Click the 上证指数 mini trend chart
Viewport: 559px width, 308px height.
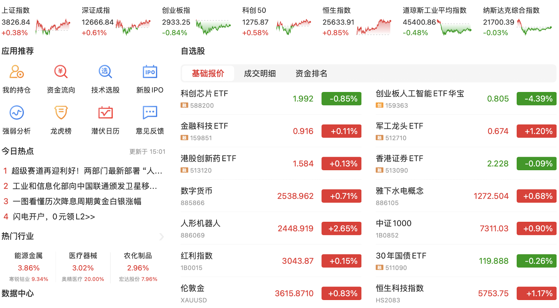pyautogui.click(x=53, y=27)
